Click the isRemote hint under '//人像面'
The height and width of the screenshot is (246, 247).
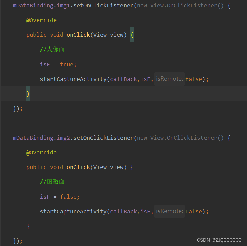tap(169, 79)
